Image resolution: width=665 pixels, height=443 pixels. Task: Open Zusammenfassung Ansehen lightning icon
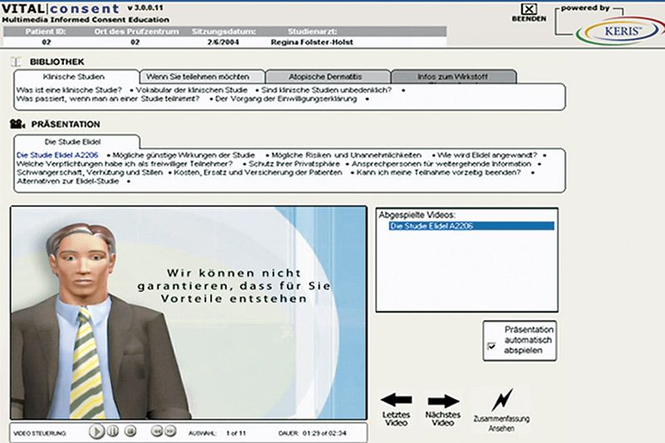click(502, 399)
